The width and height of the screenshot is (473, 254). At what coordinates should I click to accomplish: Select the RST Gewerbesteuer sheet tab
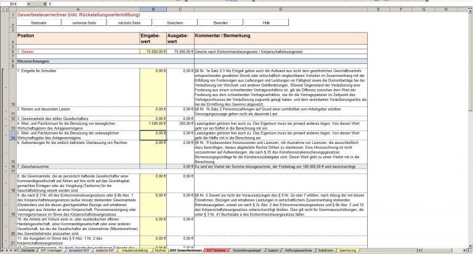coord(186,250)
